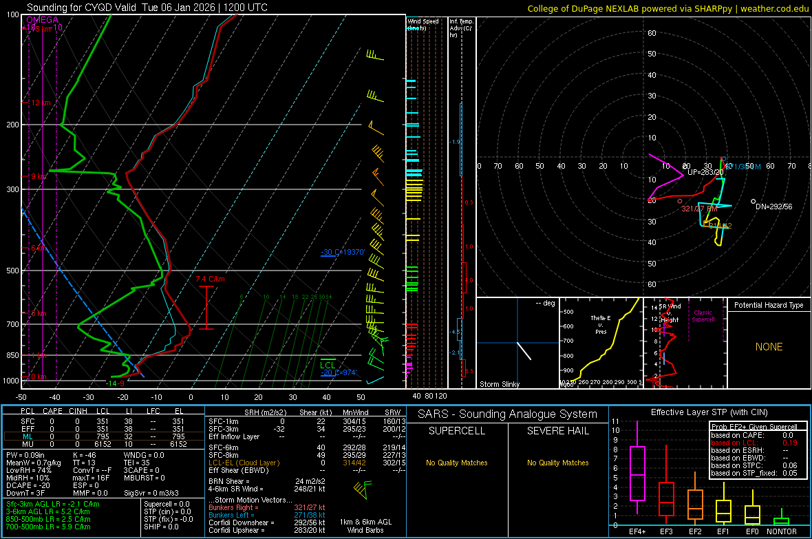Select the MU parcel row
Screen dimensions: 812x539
pyautogui.click(x=103, y=443)
